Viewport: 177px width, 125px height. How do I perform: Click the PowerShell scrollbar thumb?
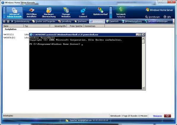[143, 41]
